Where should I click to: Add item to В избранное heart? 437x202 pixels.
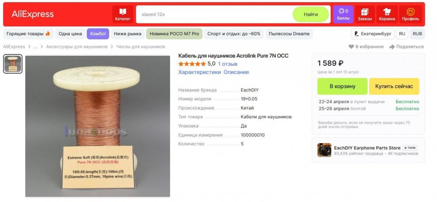point(351,47)
